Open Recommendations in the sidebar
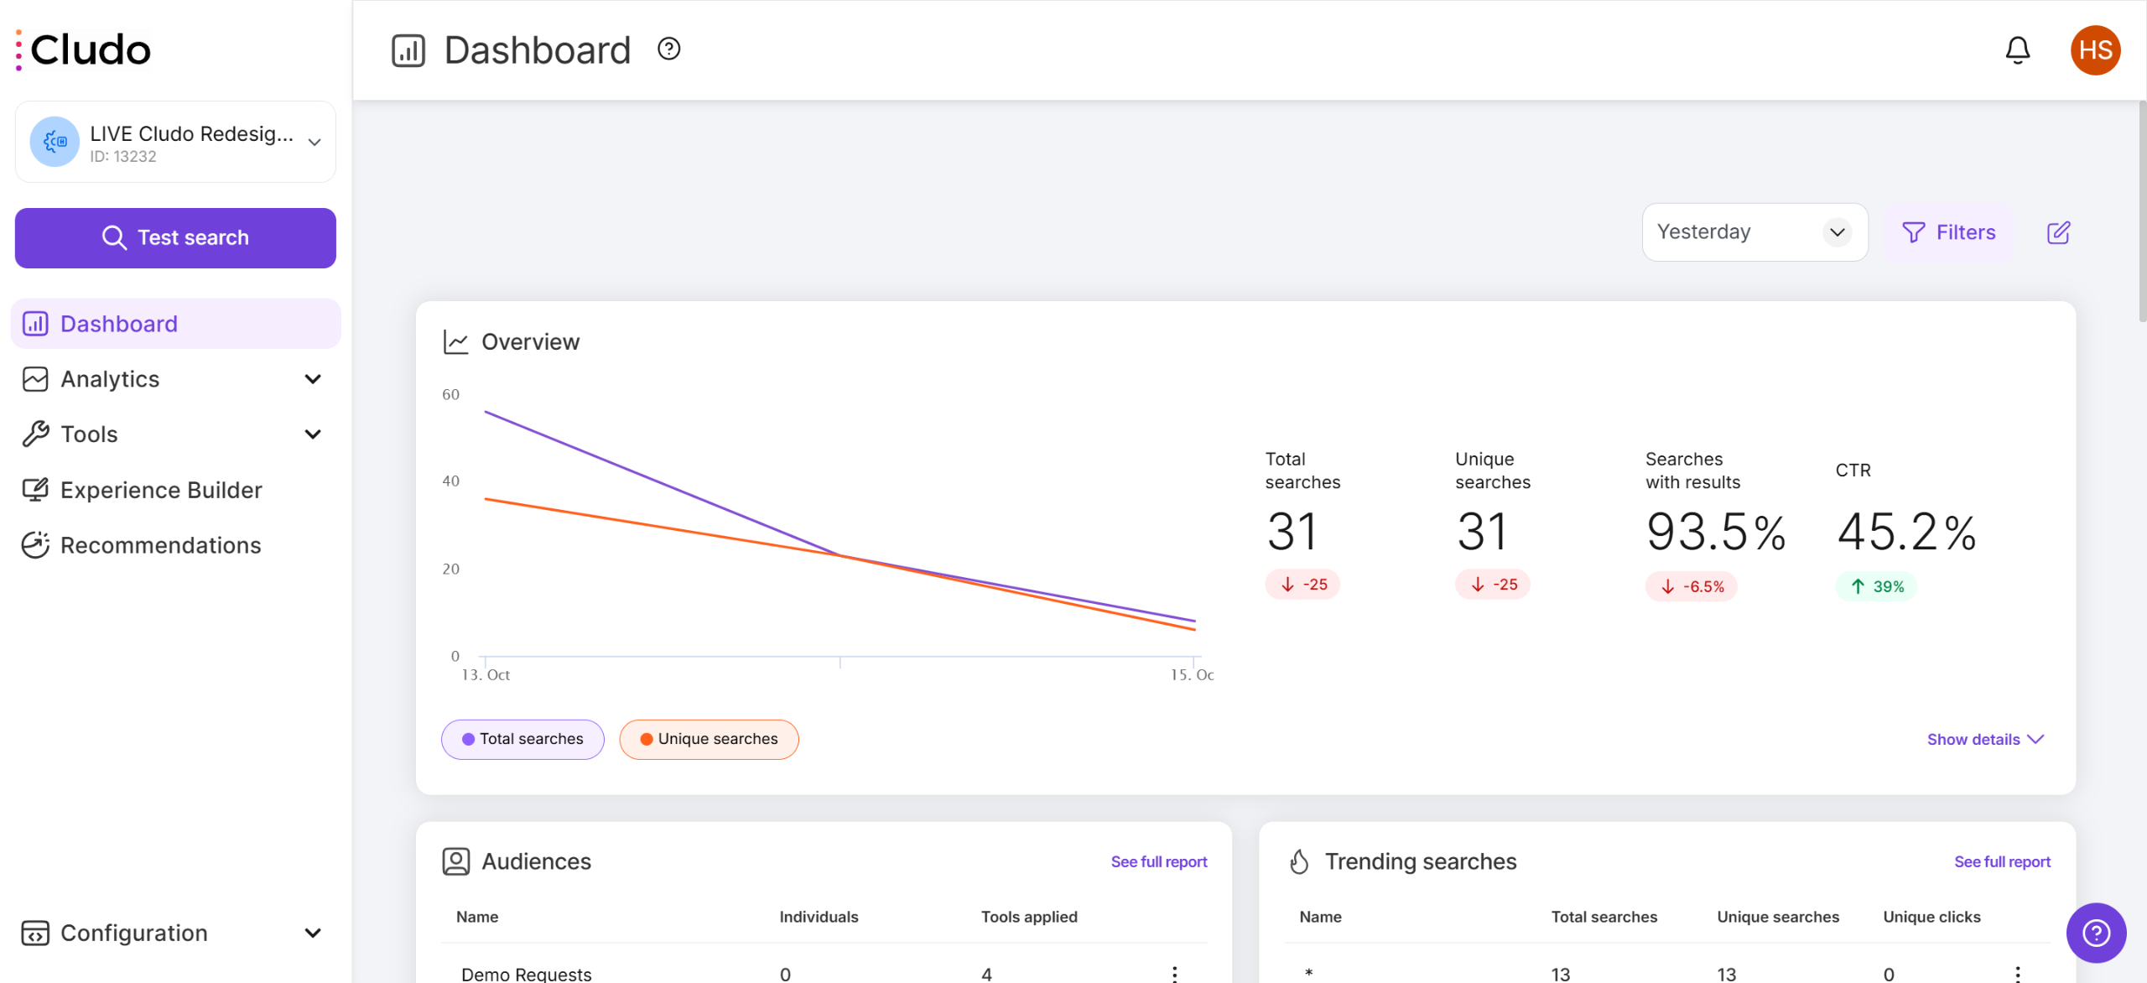Viewport: 2147px width, 983px height. [x=160, y=545]
